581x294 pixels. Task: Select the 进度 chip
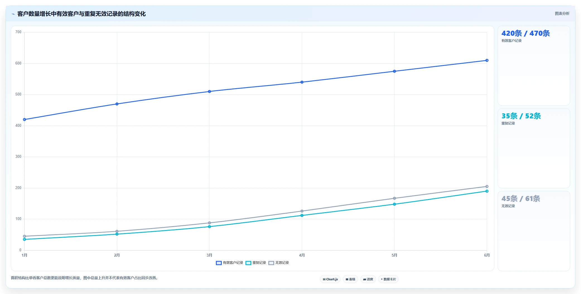coord(368,279)
